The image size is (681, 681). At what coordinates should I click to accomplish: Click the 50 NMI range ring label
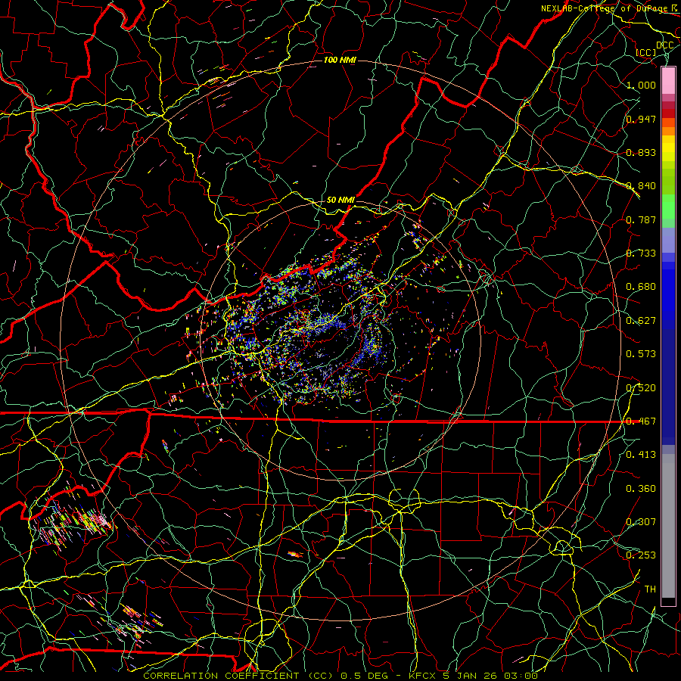(340, 200)
